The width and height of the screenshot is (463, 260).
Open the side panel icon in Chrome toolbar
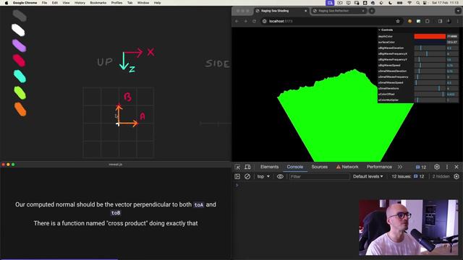441,21
